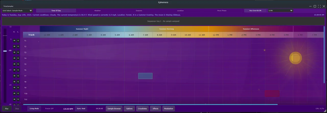The height and width of the screenshot is (113, 327).
Task: Change the Sync: Host setting
Action: (81, 109)
